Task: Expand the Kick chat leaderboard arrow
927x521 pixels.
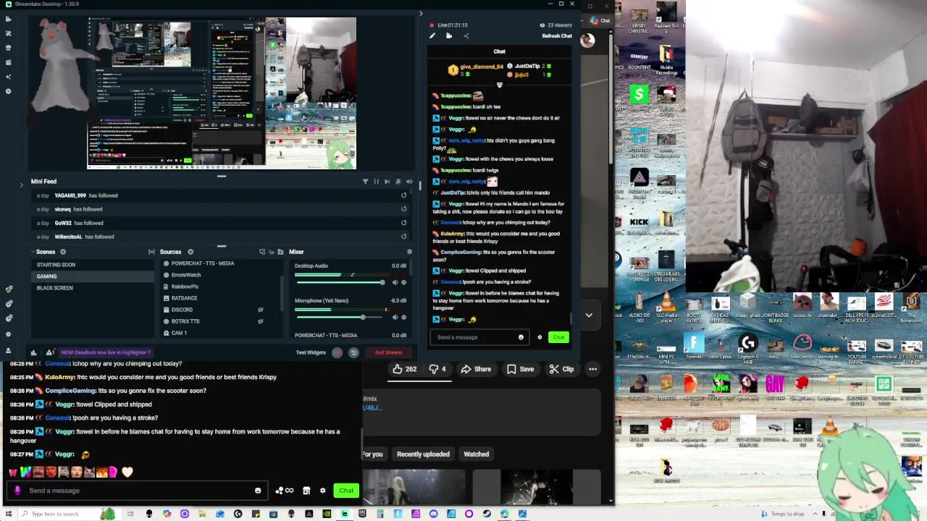Action: tap(499, 85)
